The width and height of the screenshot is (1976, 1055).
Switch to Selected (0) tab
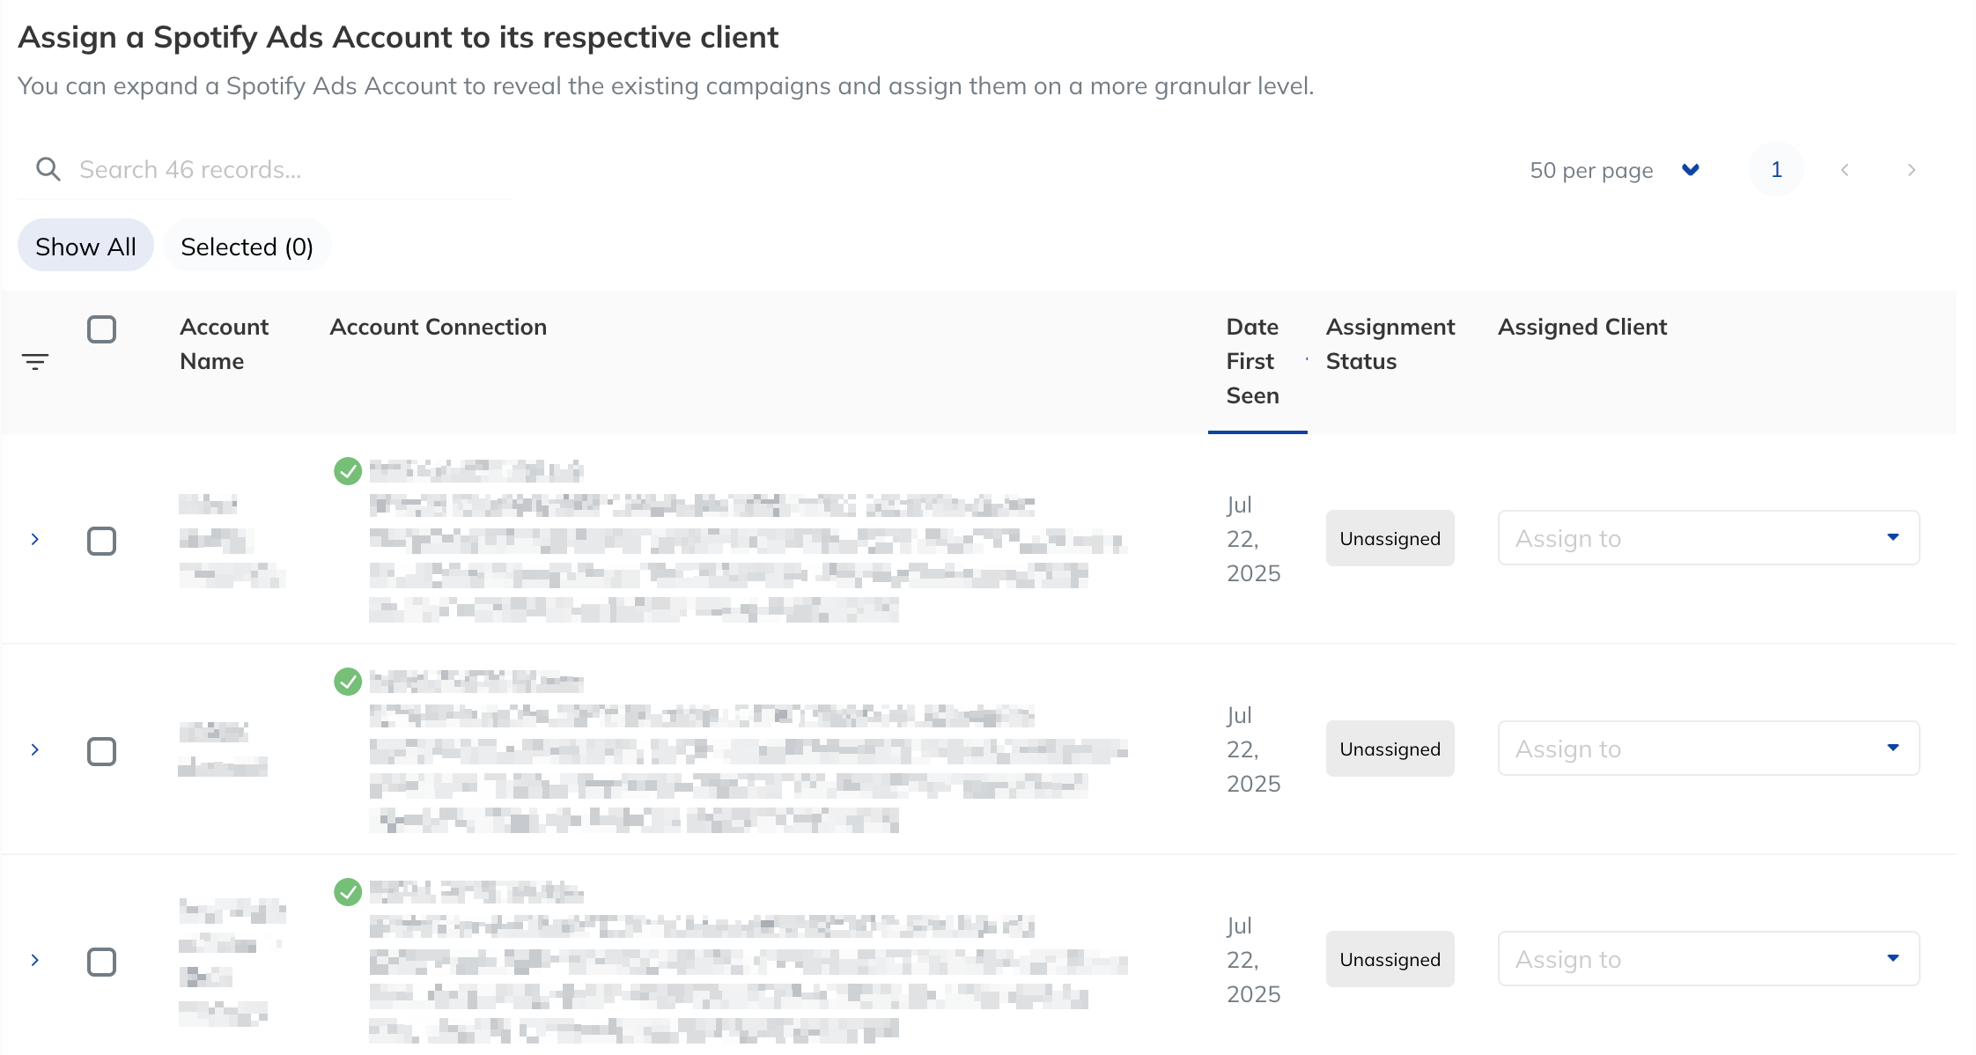pos(247,246)
